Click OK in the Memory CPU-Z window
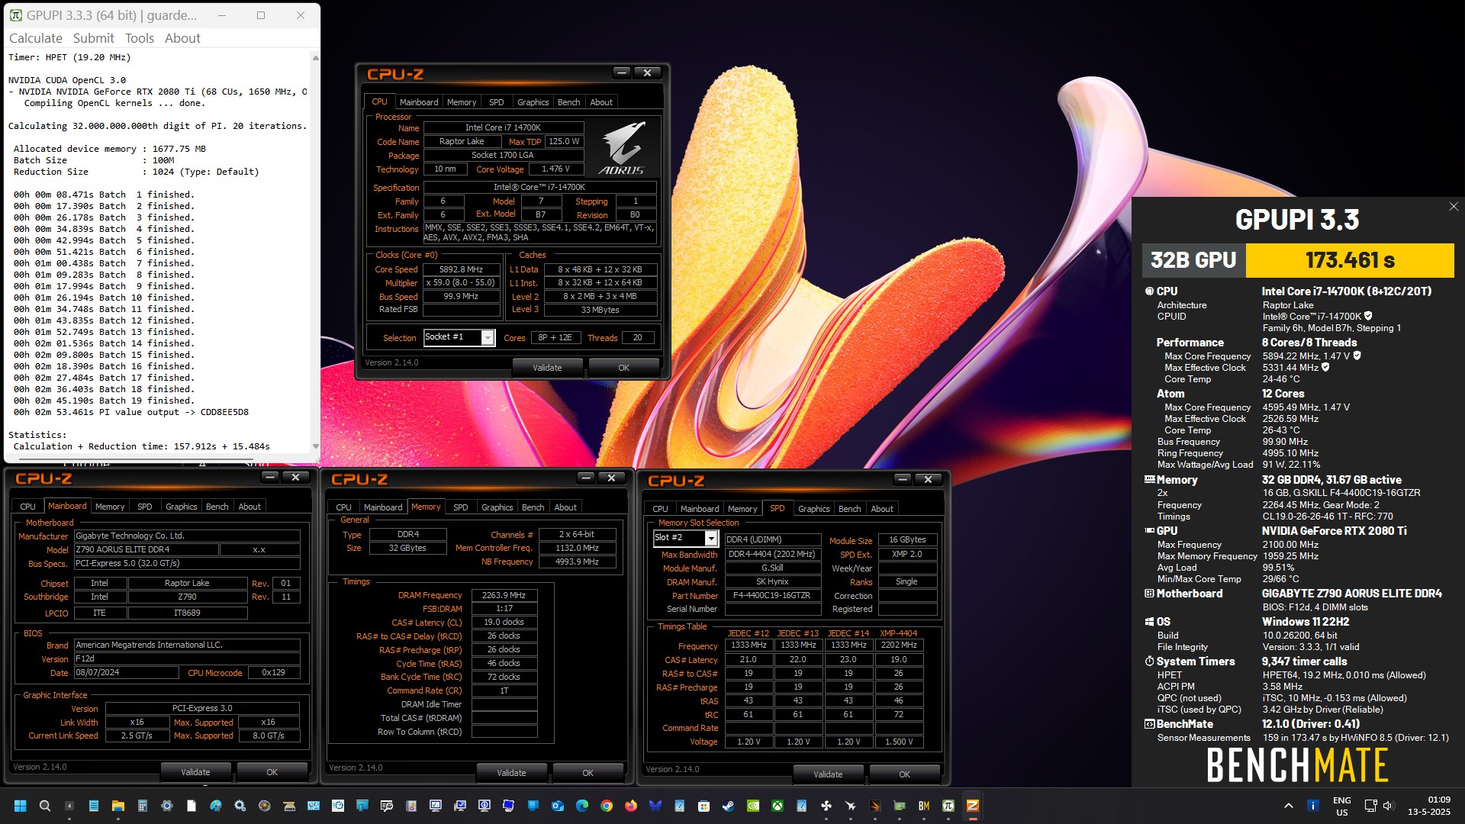 coord(588,773)
